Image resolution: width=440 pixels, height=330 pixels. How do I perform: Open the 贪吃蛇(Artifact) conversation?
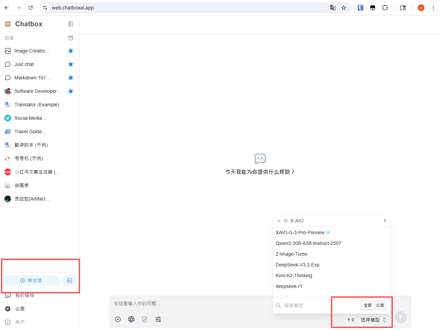tap(32, 199)
